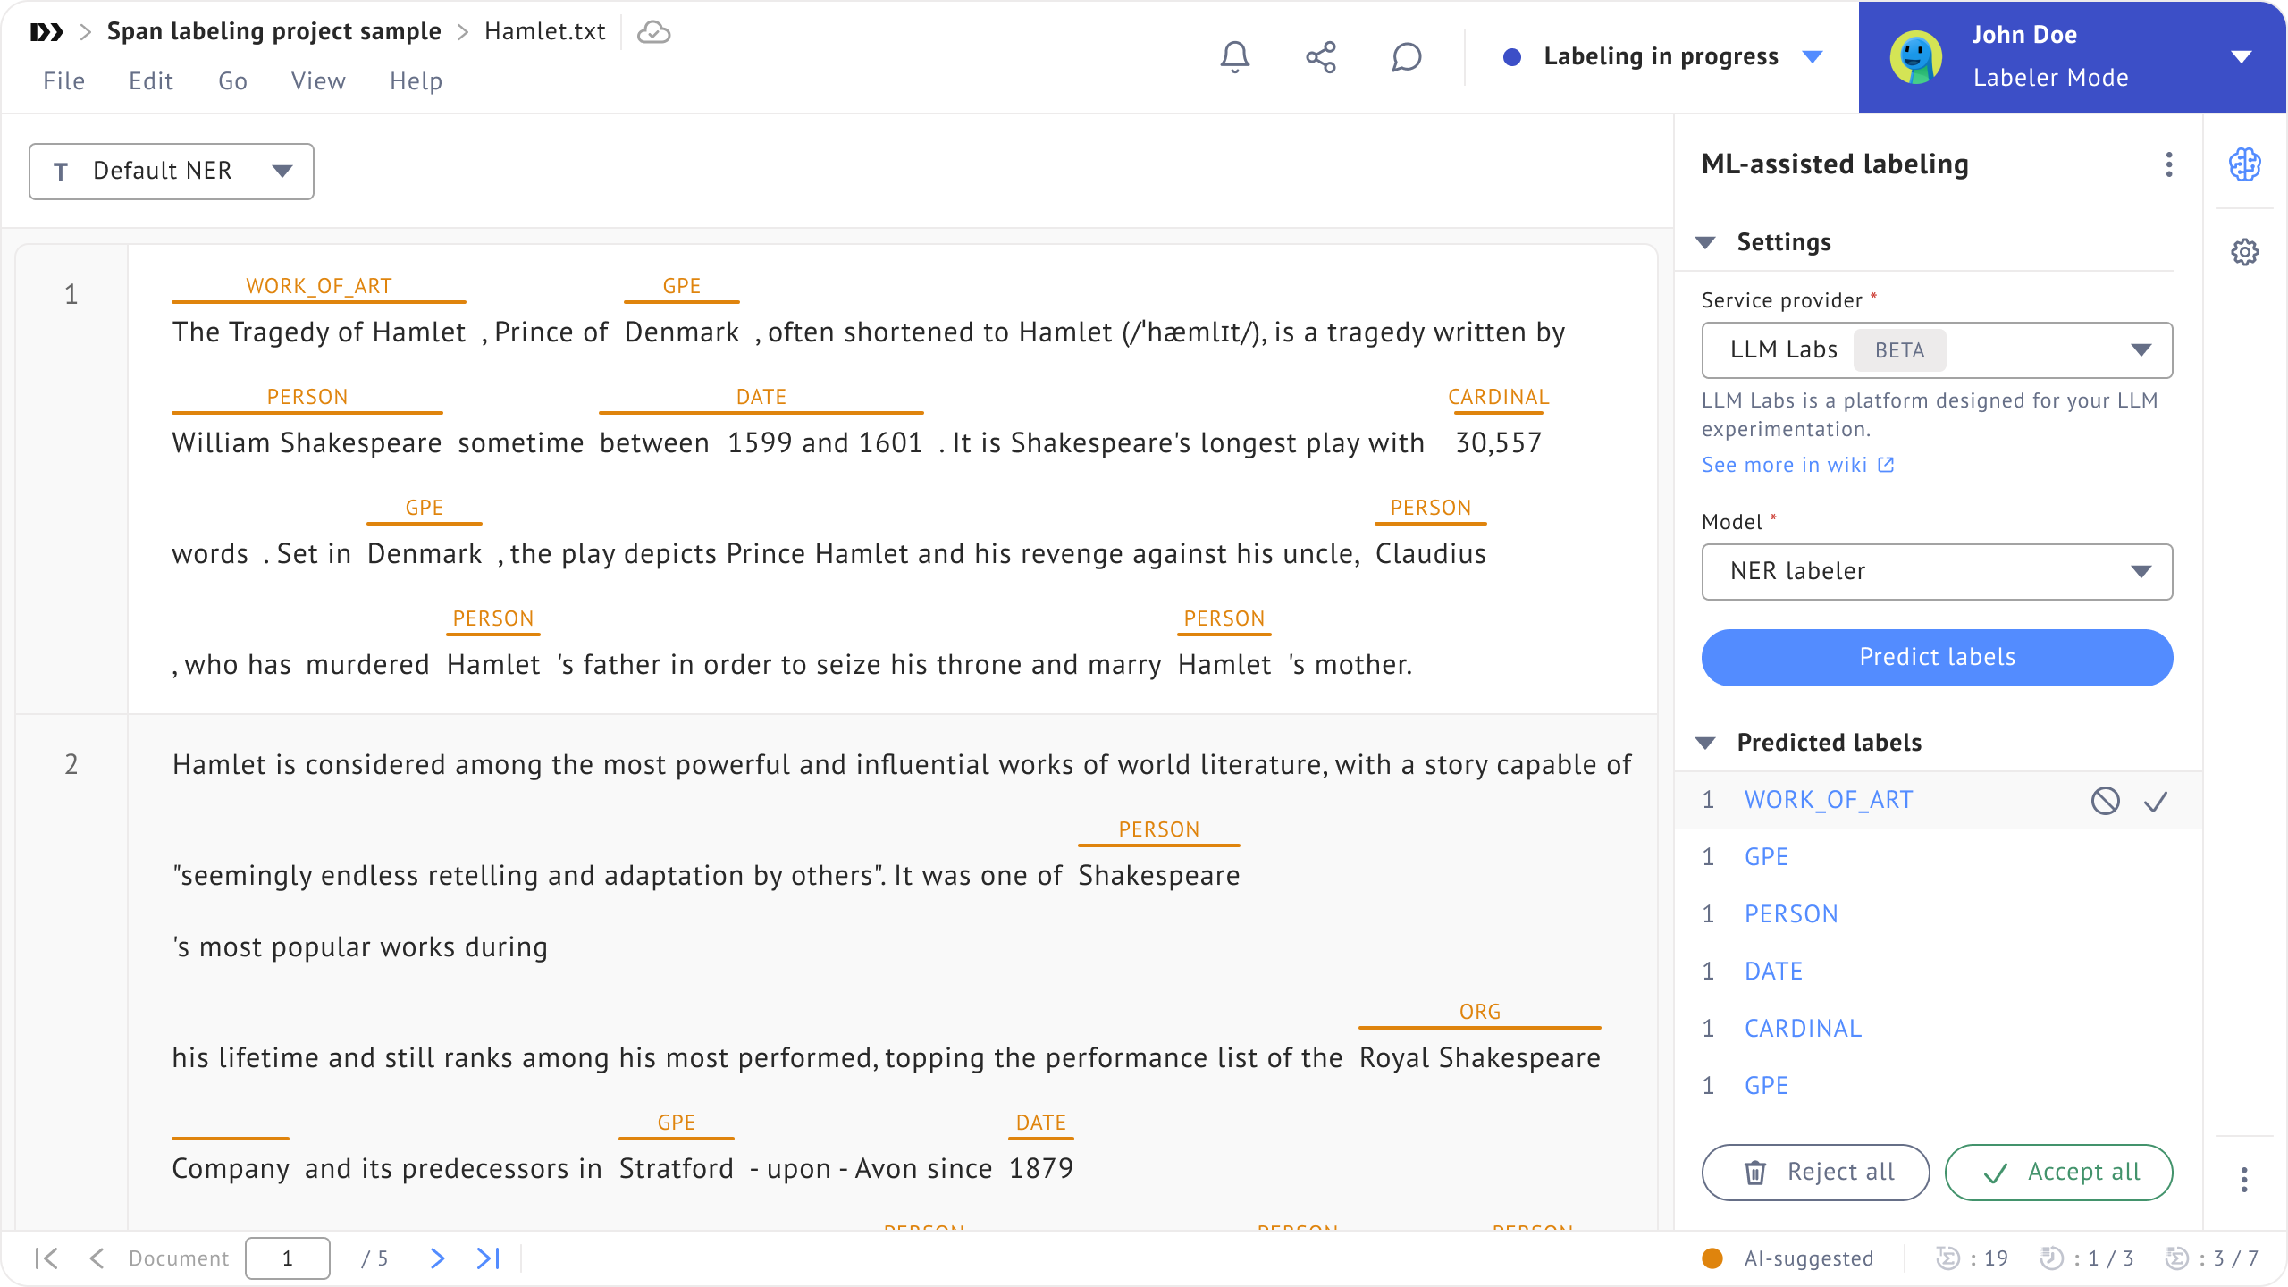Open comments via the chat bubble icon
This screenshot has height=1287, width=2288.
coord(1405,57)
